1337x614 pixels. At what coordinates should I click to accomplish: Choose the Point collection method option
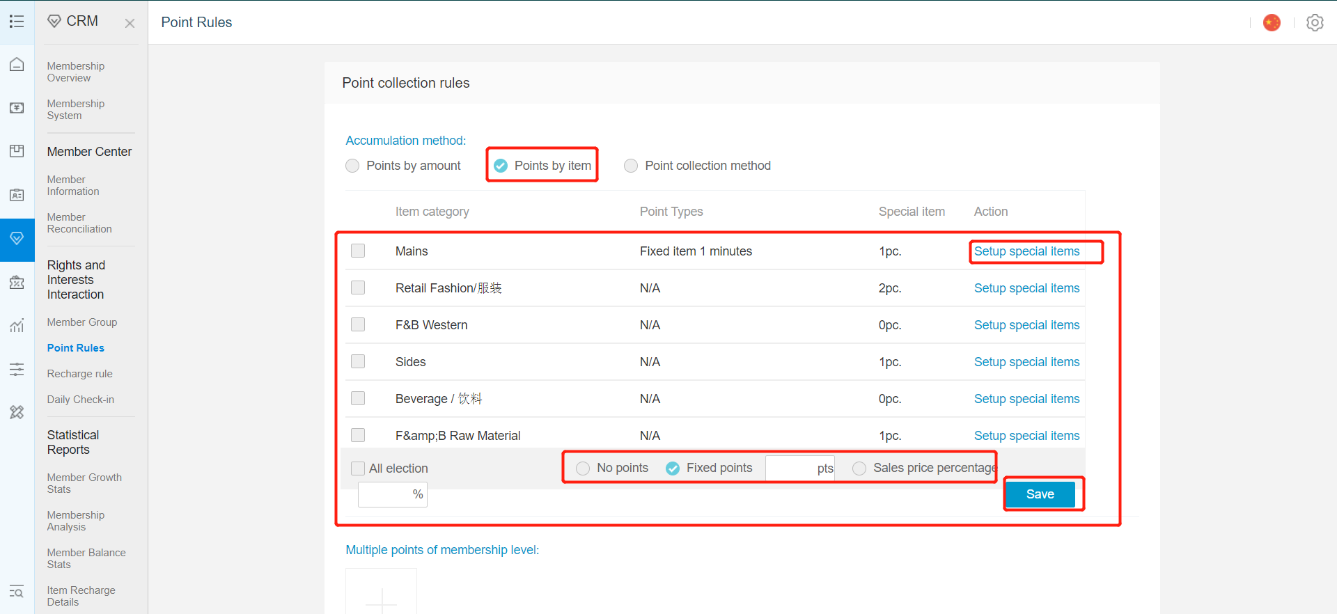pyautogui.click(x=631, y=166)
